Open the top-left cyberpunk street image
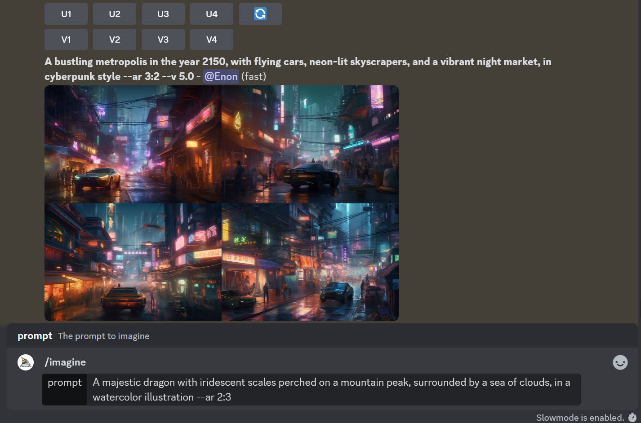This screenshot has width=641, height=423. [133, 144]
